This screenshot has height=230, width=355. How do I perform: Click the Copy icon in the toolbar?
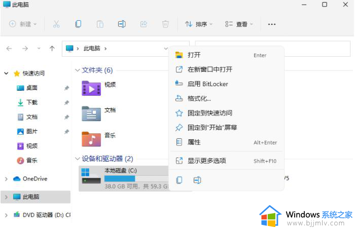pos(78,24)
